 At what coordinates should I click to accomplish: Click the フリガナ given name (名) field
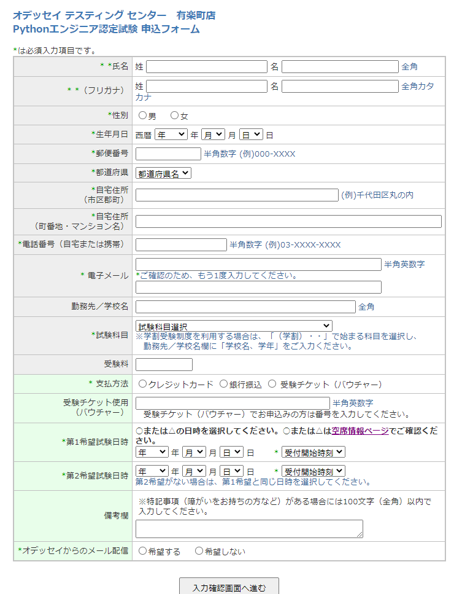[x=340, y=87]
